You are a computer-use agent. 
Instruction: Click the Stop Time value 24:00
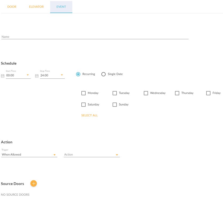pos(44,75)
